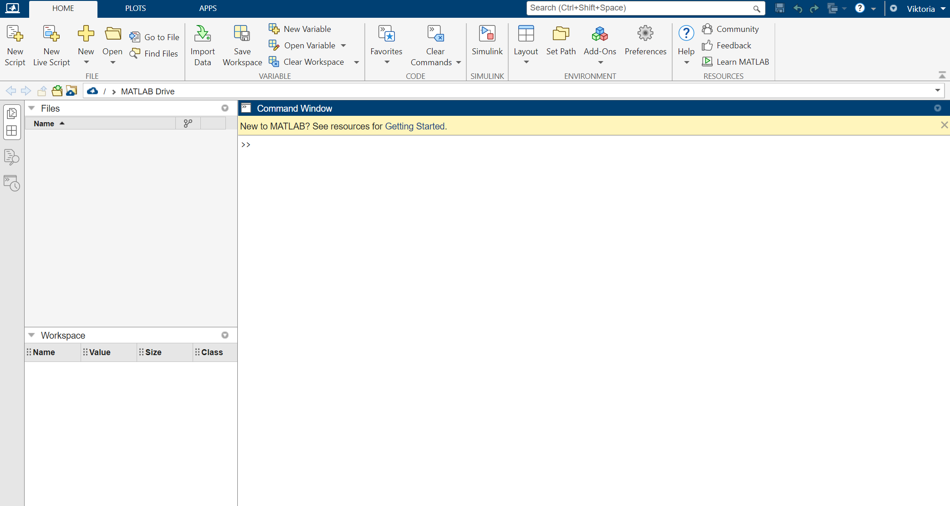950x506 pixels.
Task: Open the Files sidebar panel icon
Action: [x=12, y=113]
